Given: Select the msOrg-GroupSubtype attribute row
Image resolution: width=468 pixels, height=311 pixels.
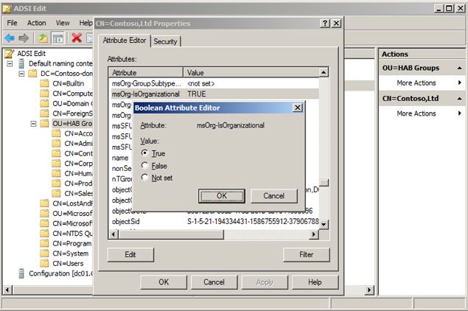Looking at the screenshot, I should click(x=214, y=83).
